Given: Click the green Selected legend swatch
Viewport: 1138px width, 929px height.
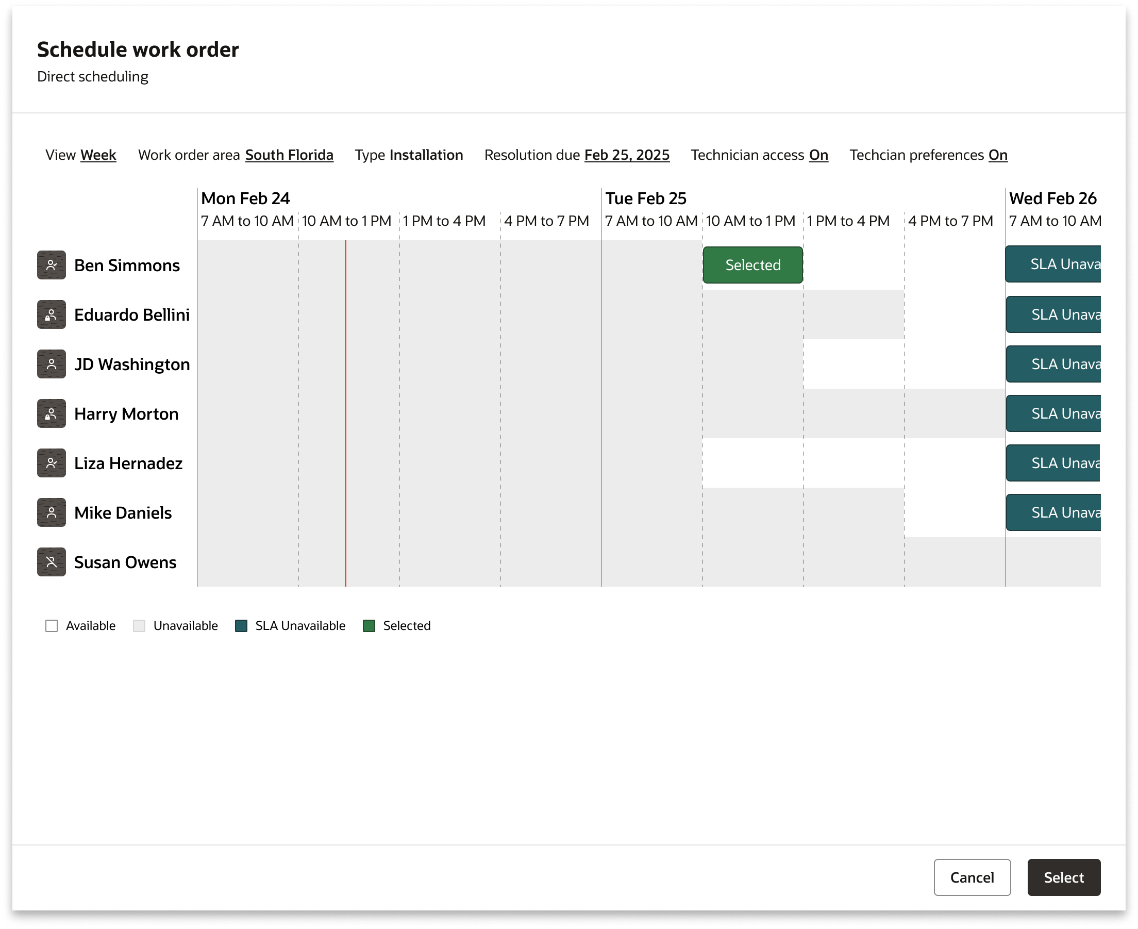Looking at the screenshot, I should [369, 626].
